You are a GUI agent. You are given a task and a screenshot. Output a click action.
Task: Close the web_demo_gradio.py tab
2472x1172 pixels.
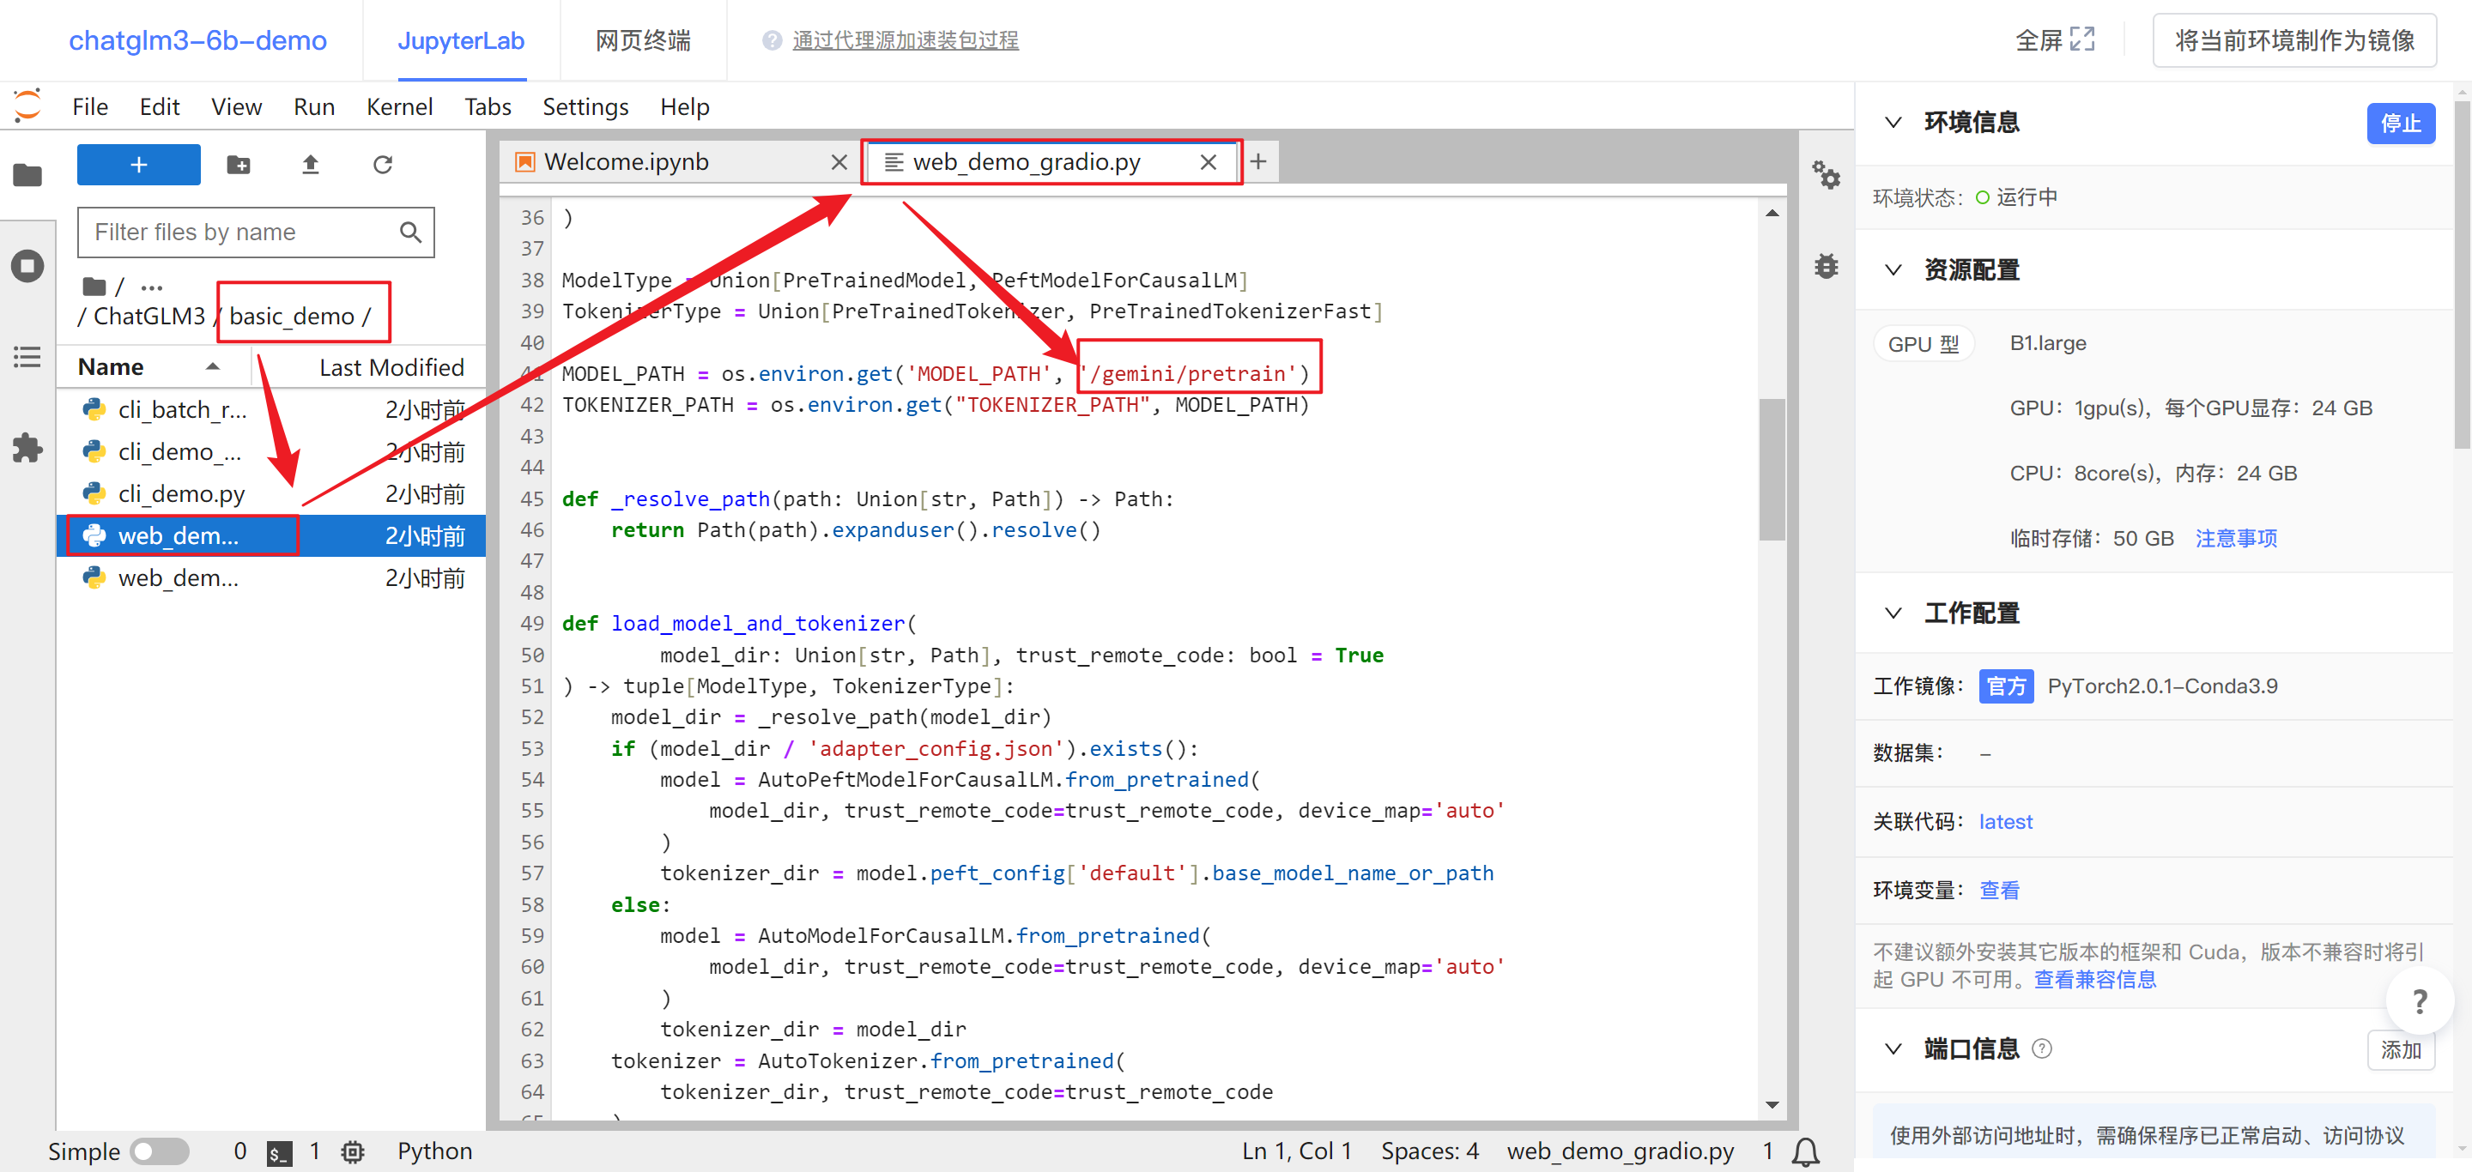[x=1209, y=162]
